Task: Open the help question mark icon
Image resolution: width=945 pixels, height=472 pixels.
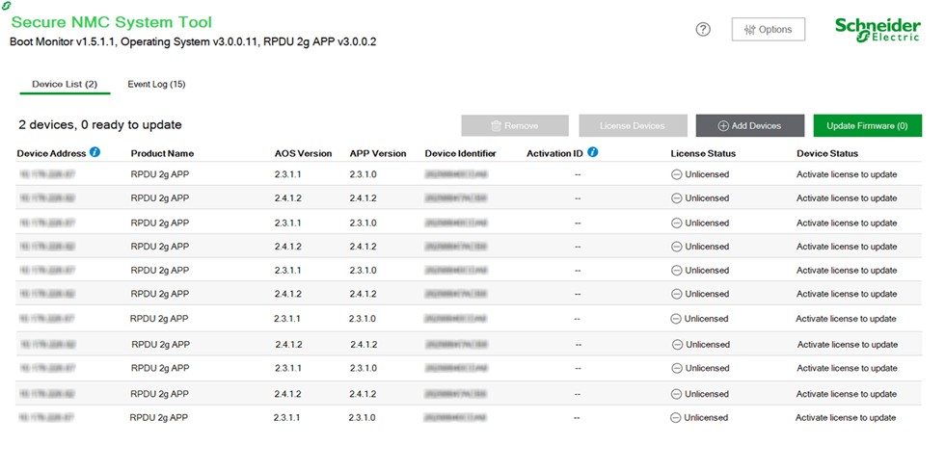Action: pyautogui.click(x=703, y=29)
